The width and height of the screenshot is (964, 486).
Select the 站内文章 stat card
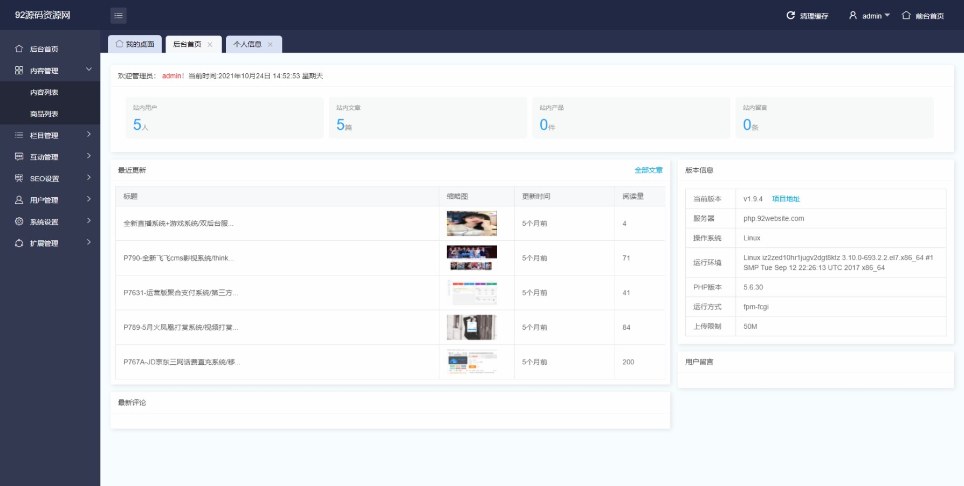pos(428,117)
